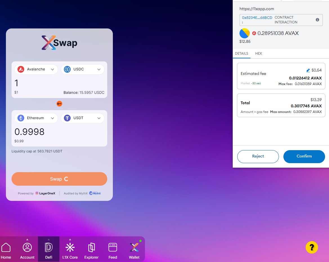Expand the Ethereum destination chain dropdown
This screenshot has height=262, width=329.
click(36, 118)
